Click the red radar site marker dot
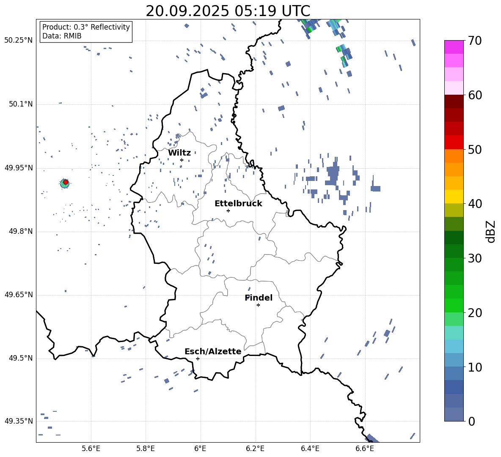The image size is (501, 457). 66,182
